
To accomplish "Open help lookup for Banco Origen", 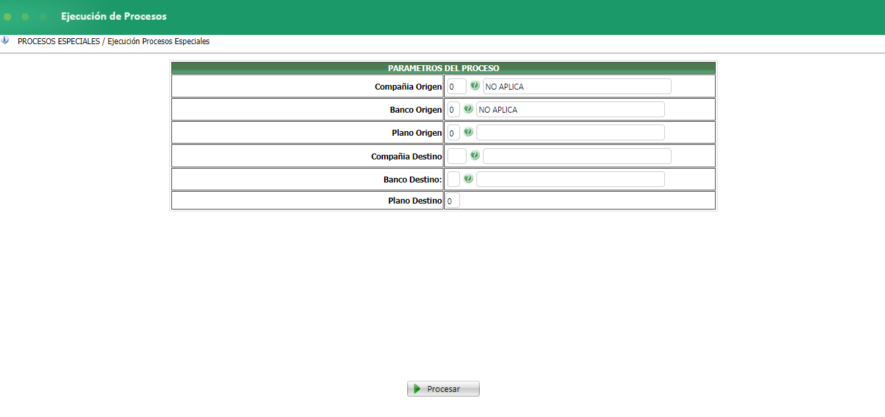I will pos(468,109).
